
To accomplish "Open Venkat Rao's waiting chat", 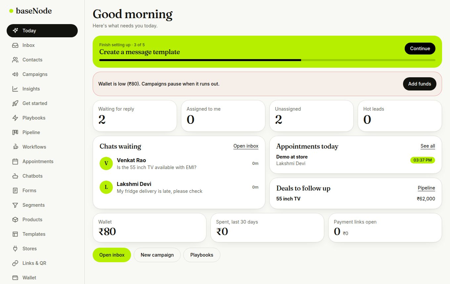I will [x=179, y=164].
